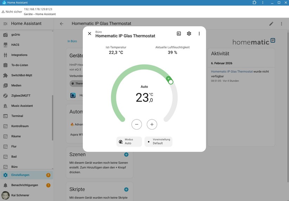289x201 pixels.
Task: Follow the In Büro area link
Action: (x=72, y=41)
